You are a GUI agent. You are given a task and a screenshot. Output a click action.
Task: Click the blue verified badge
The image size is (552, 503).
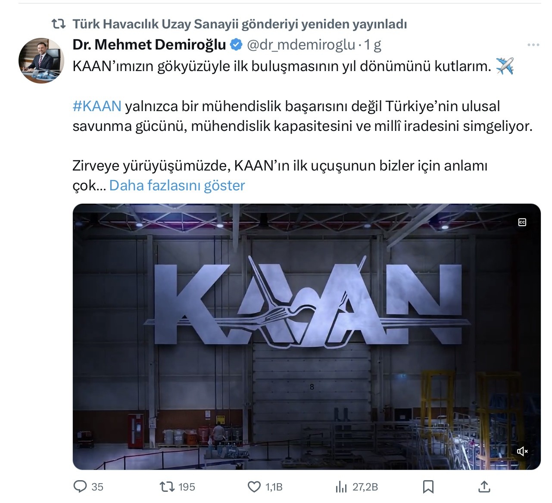coord(236,44)
